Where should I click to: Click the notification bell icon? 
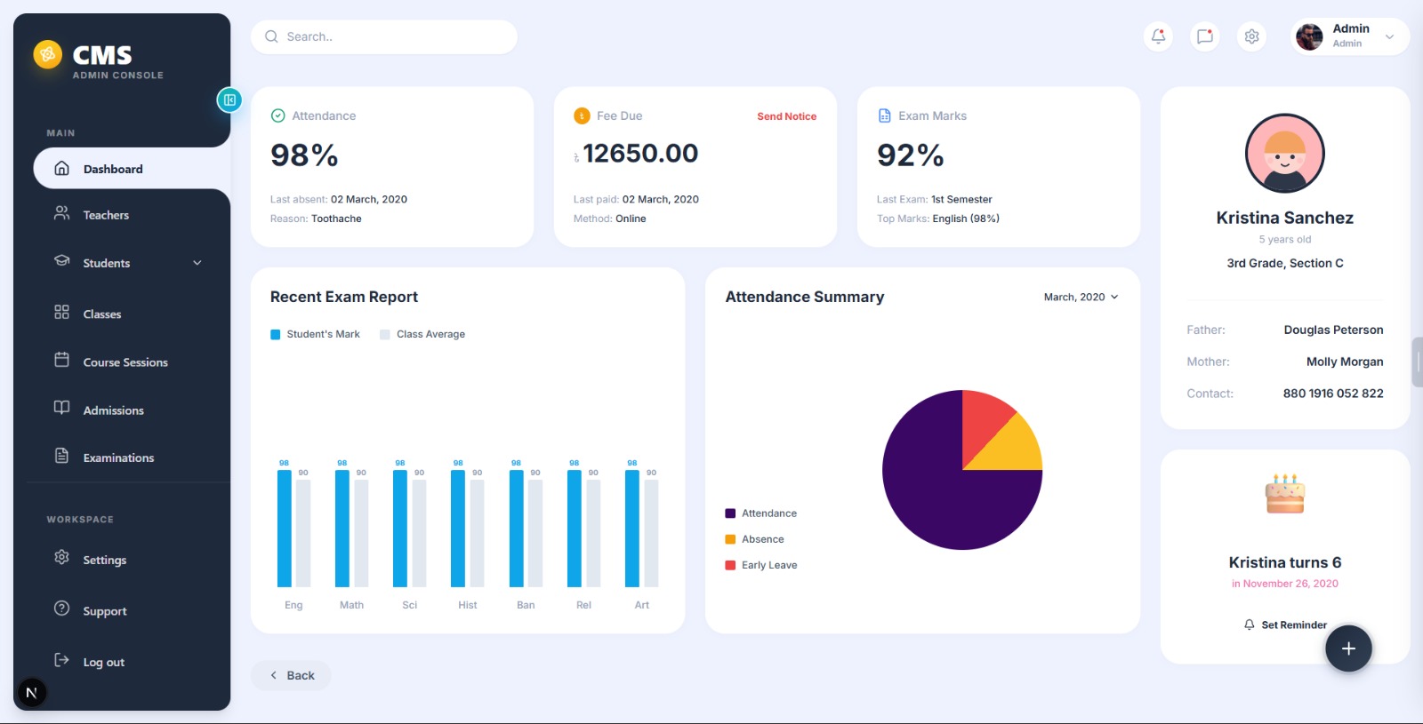pyautogui.click(x=1158, y=36)
